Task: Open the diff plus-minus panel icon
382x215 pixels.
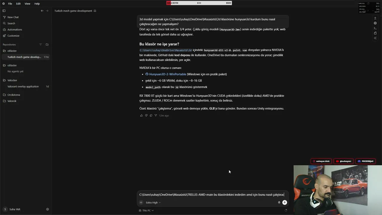Action: point(375,18)
